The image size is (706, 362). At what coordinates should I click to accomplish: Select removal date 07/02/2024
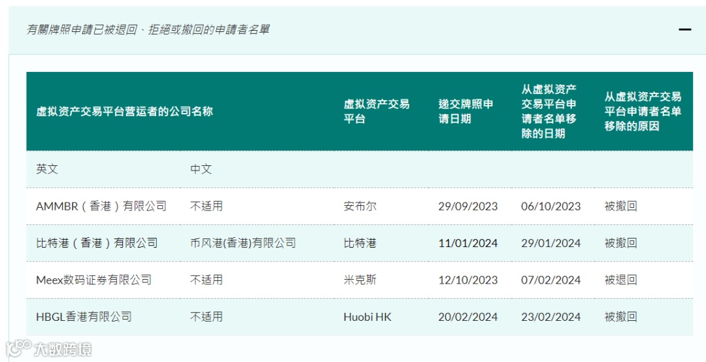550,280
